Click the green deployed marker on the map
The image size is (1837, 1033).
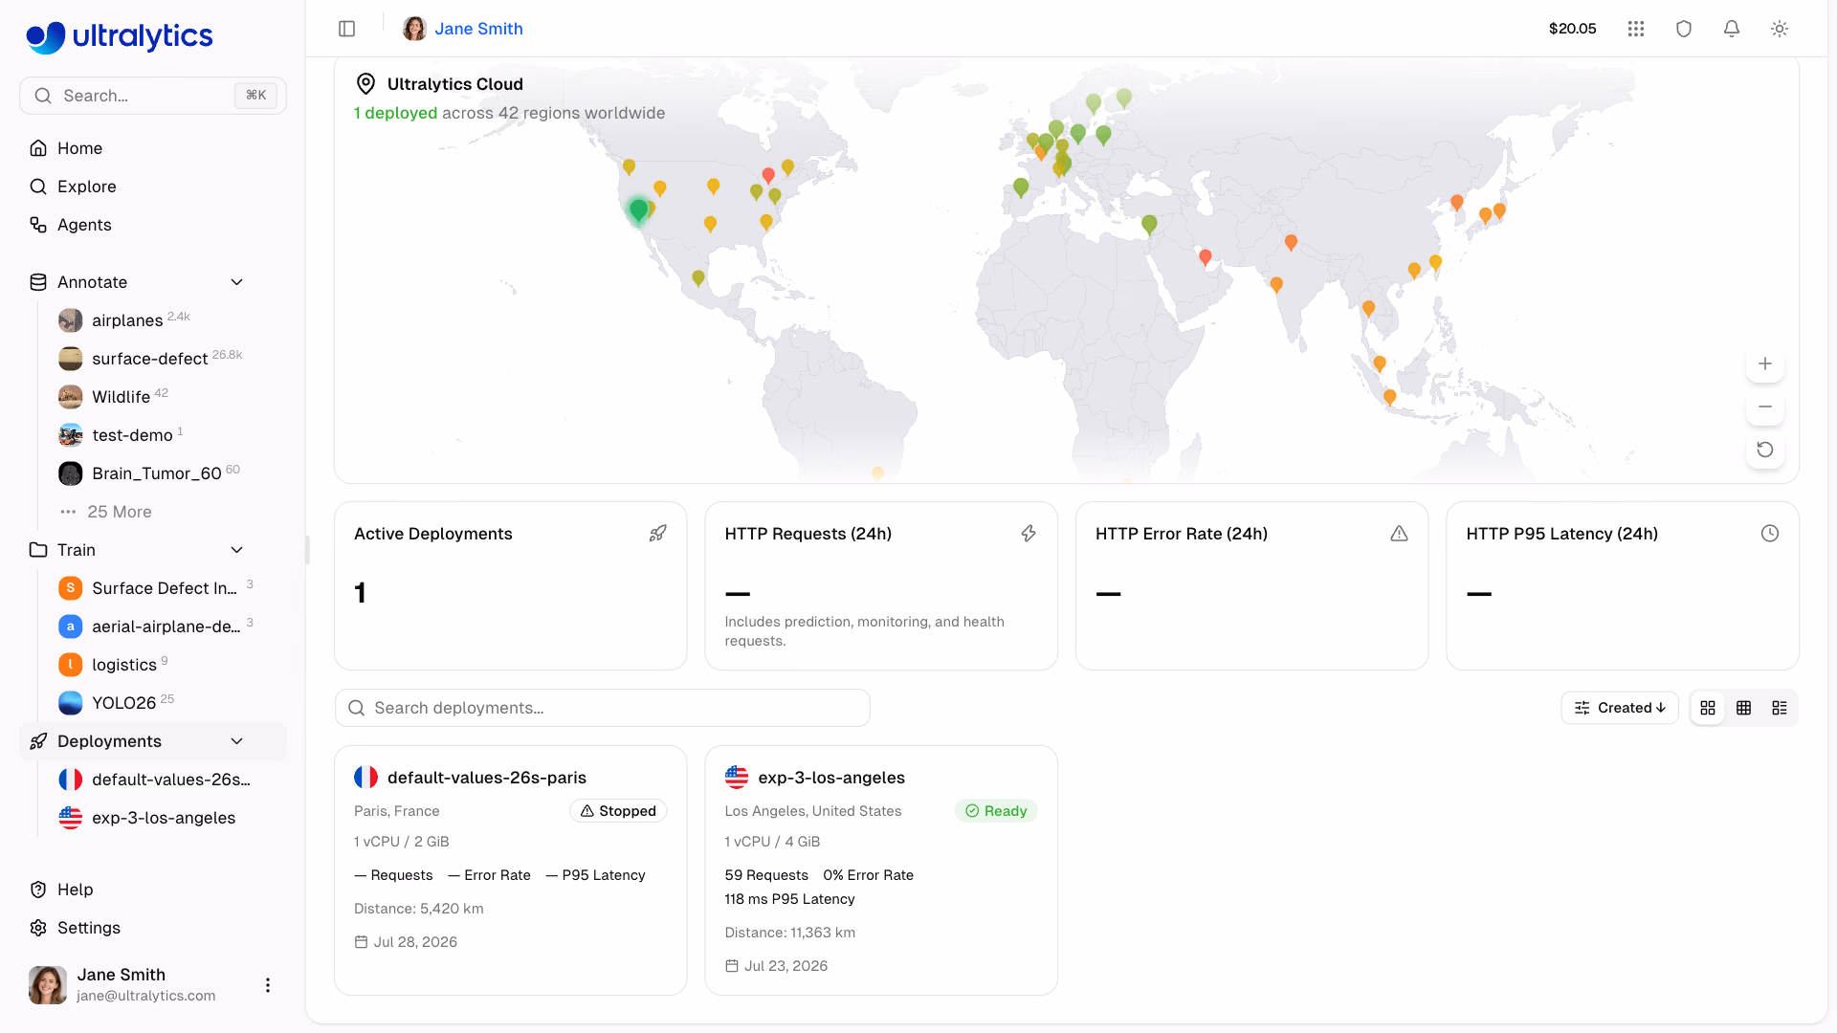(x=638, y=210)
